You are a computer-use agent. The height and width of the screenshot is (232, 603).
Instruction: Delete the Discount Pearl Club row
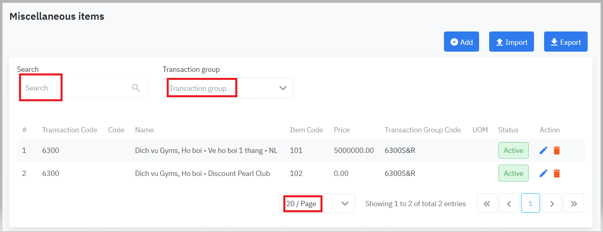coord(557,173)
